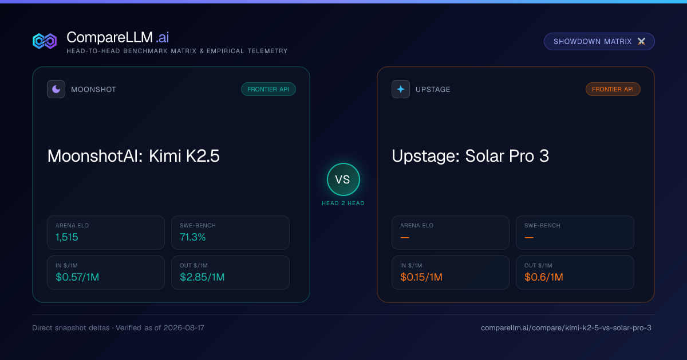Screen dimensions: 687x360
Task: Select Kimi's output price $2.85/1M tile
Action: click(x=230, y=273)
